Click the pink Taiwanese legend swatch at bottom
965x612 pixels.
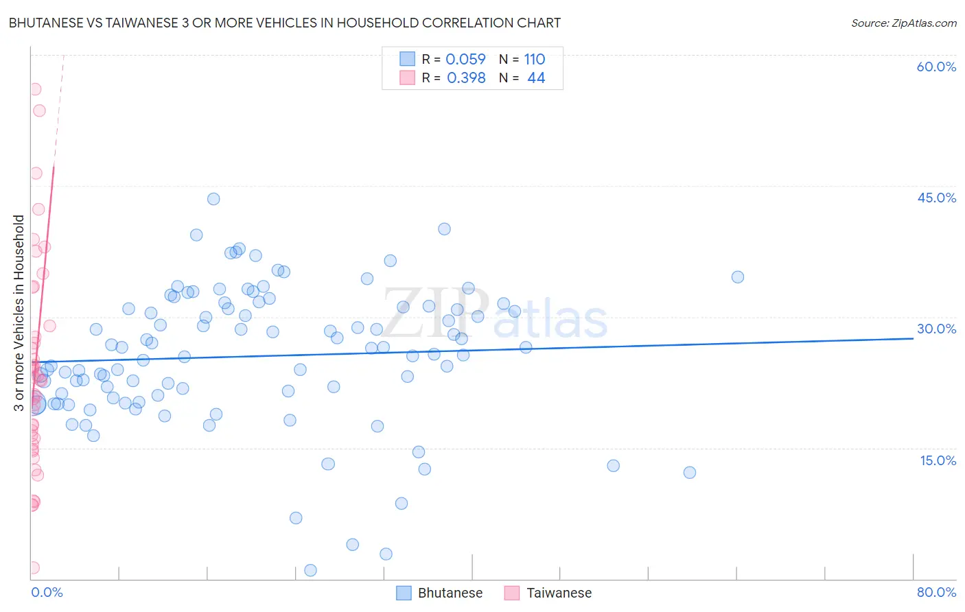click(x=512, y=593)
